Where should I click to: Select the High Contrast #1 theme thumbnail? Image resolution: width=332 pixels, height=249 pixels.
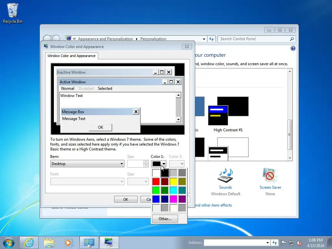[x=228, y=111]
